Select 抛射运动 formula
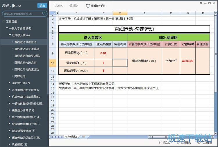 click(x=20, y=76)
